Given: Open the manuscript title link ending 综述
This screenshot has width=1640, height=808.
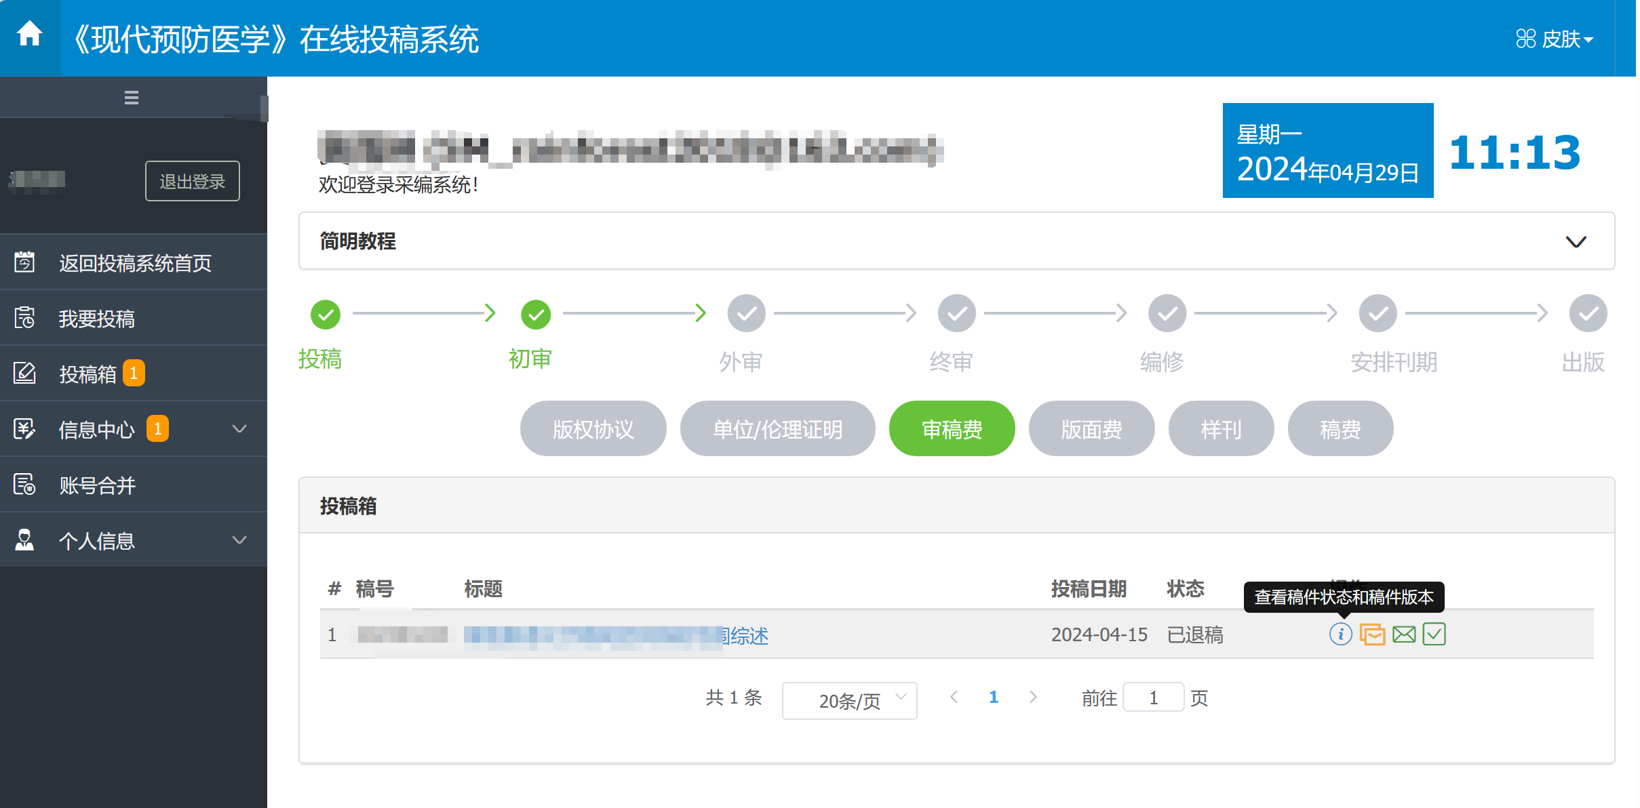Looking at the screenshot, I should tap(616, 636).
